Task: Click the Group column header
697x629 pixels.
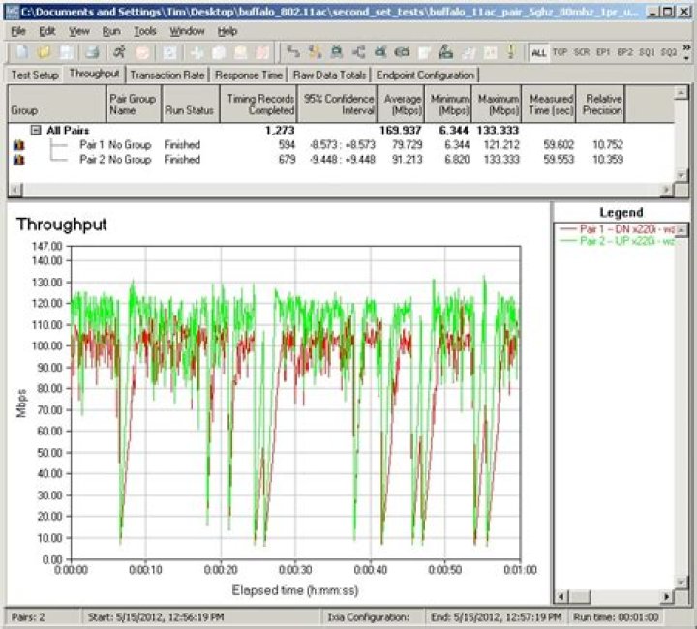Action: (x=57, y=104)
